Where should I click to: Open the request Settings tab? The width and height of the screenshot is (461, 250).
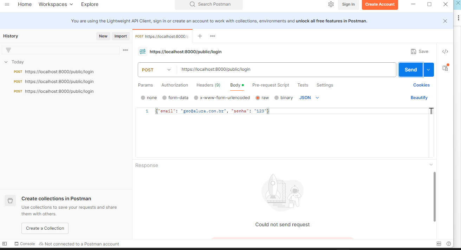325,85
